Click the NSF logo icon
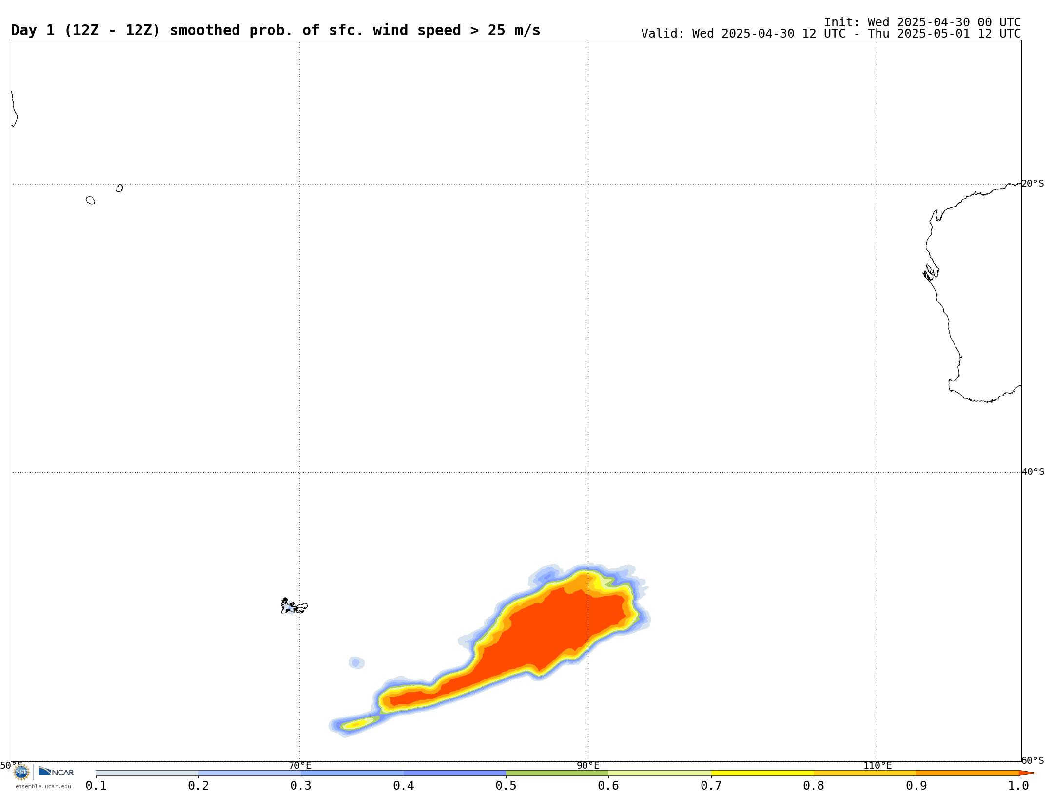 tap(21, 772)
